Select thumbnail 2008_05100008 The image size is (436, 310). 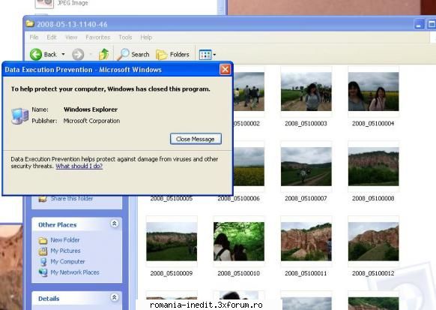pyautogui.click(x=373, y=167)
